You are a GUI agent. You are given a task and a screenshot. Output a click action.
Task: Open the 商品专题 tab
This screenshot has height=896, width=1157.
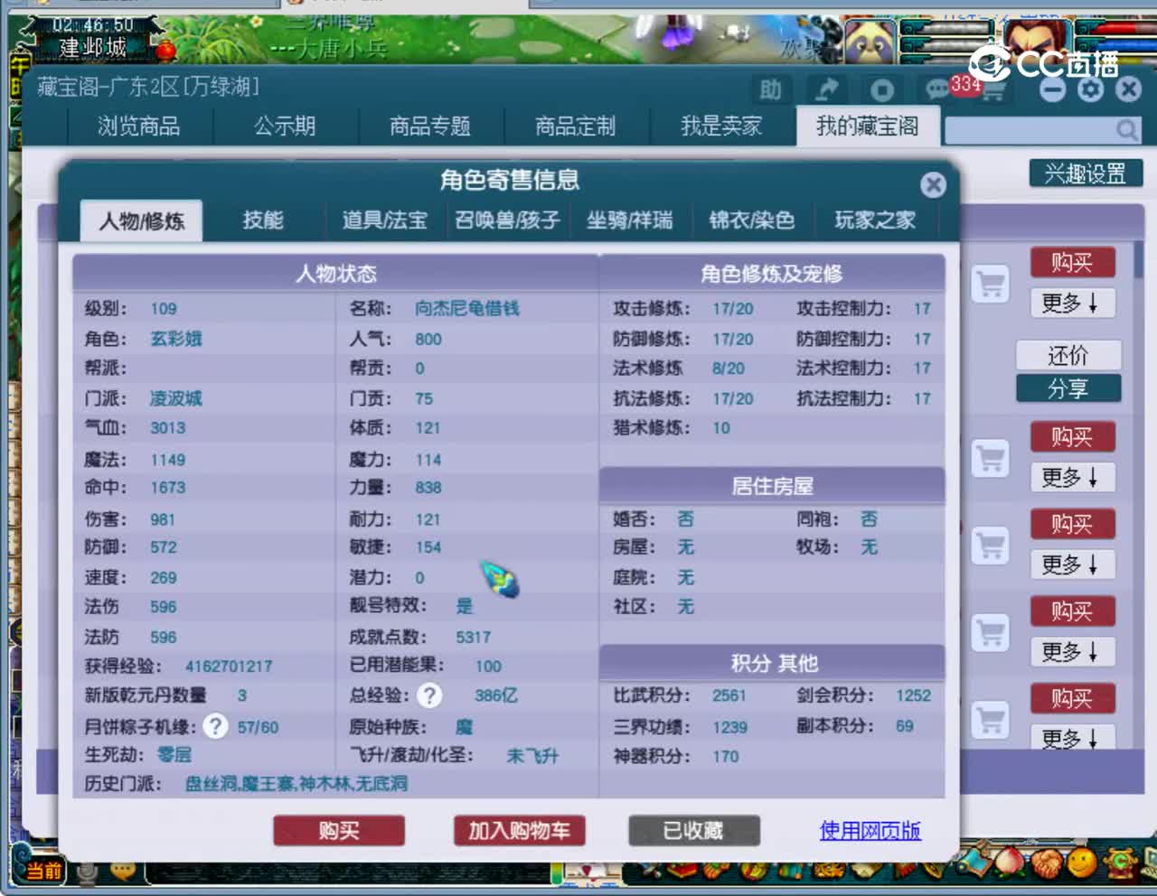pyautogui.click(x=430, y=126)
